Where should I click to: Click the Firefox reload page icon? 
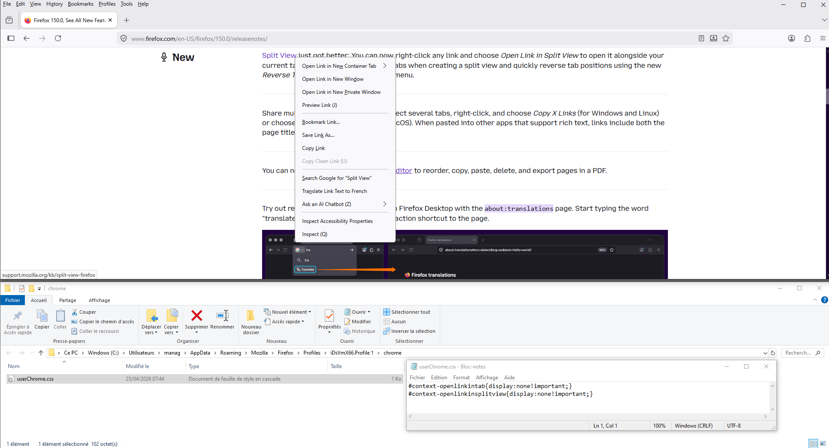pyautogui.click(x=58, y=38)
